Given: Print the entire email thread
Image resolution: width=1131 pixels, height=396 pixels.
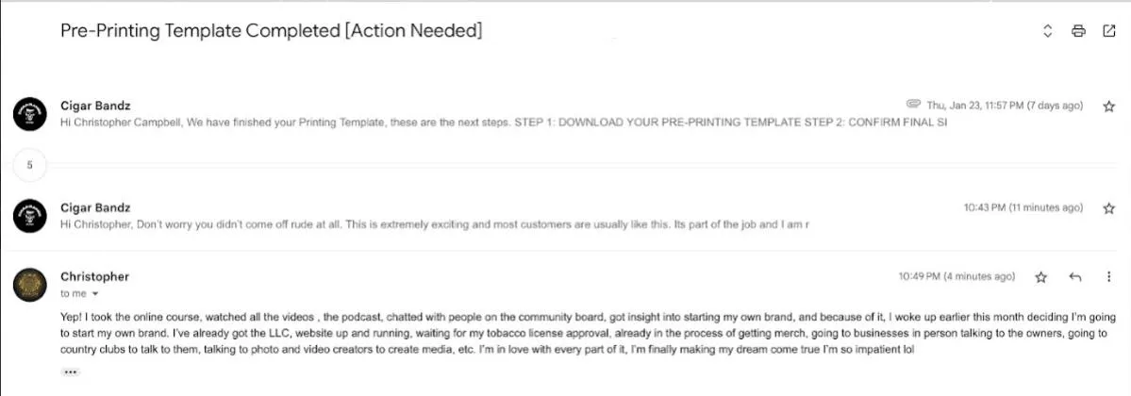Looking at the screenshot, I should 1078,31.
